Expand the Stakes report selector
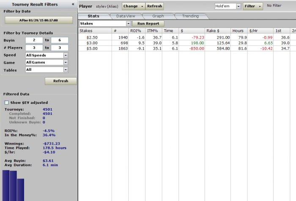The width and height of the screenshot is (296, 201). coord(128,24)
